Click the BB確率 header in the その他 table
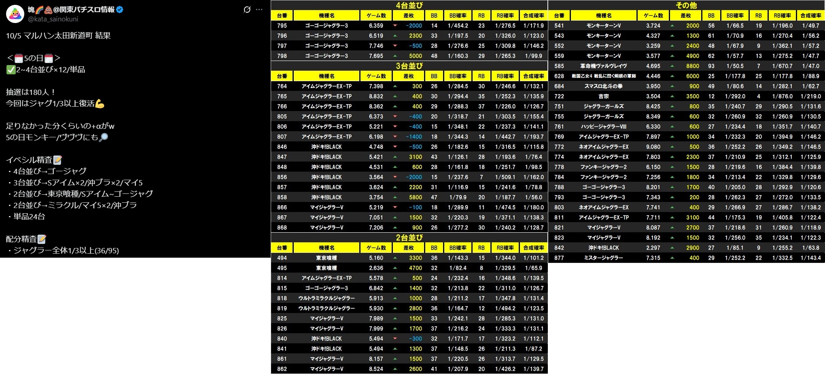This screenshot has width=825, height=374. 735,15
